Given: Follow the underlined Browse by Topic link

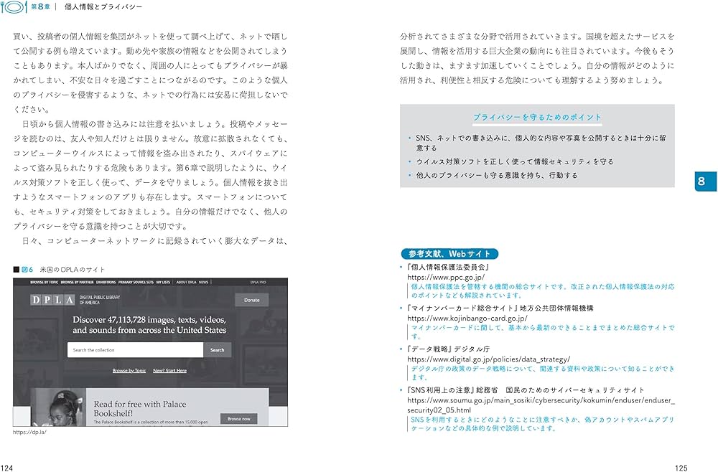Looking at the screenshot, I should click(x=129, y=371).
